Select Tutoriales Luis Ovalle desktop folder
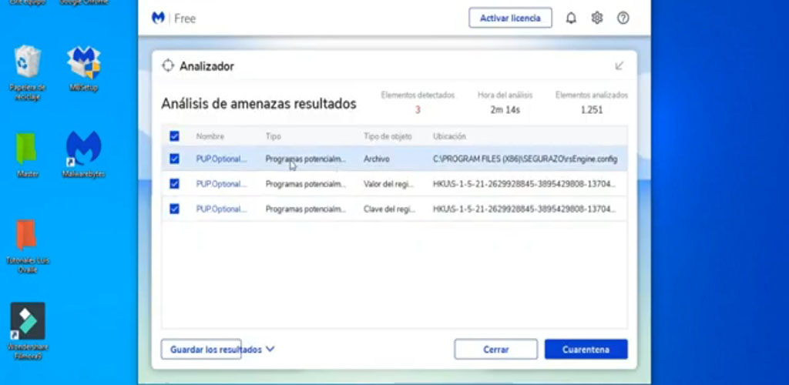The height and width of the screenshot is (385, 789). coord(28,246)
